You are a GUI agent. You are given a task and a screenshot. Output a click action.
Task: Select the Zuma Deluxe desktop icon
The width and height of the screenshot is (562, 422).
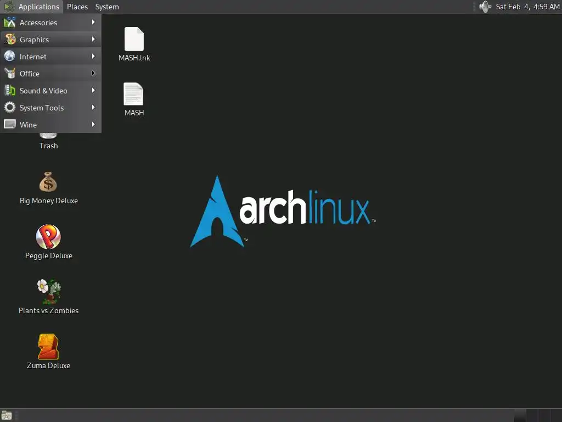point(48,347)
